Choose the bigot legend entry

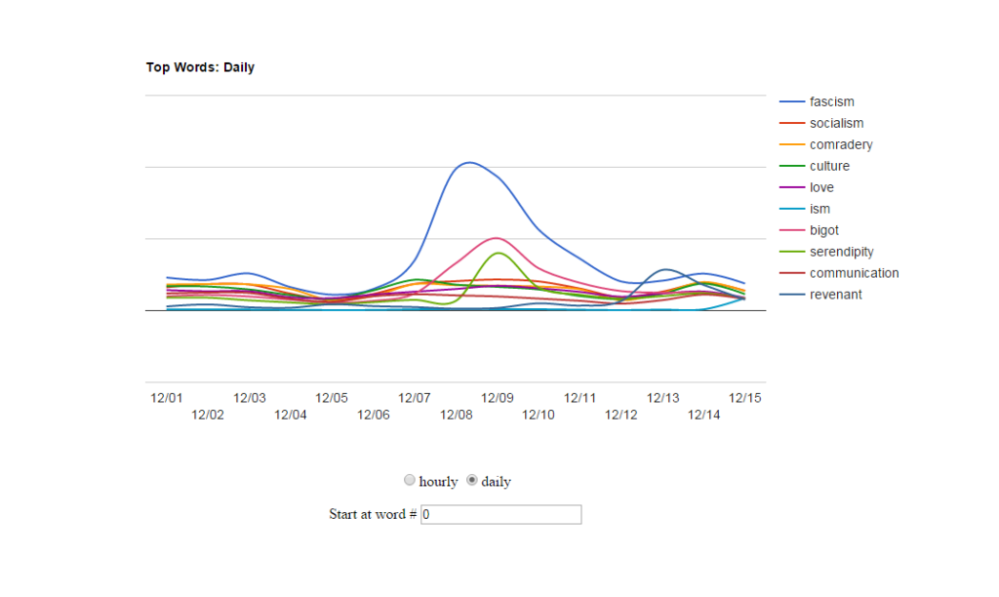823,231
